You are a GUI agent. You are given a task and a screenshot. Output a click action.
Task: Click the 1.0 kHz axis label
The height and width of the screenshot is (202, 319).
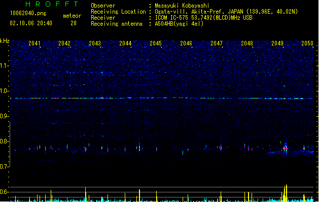tap(4, 91)
